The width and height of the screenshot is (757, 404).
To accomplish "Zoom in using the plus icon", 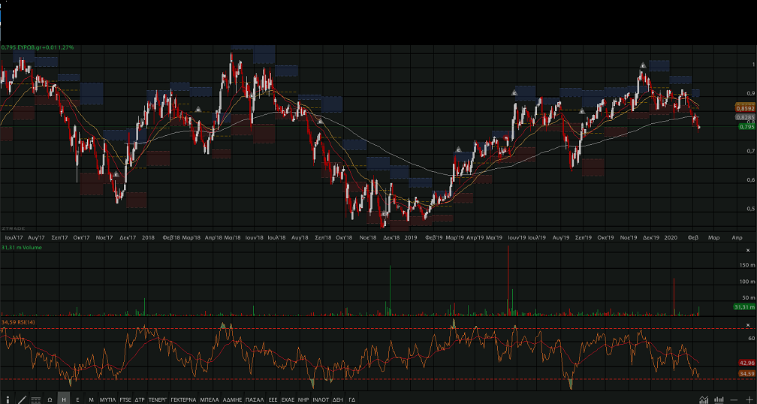I will pyautogui.click(x=748, y=399).
